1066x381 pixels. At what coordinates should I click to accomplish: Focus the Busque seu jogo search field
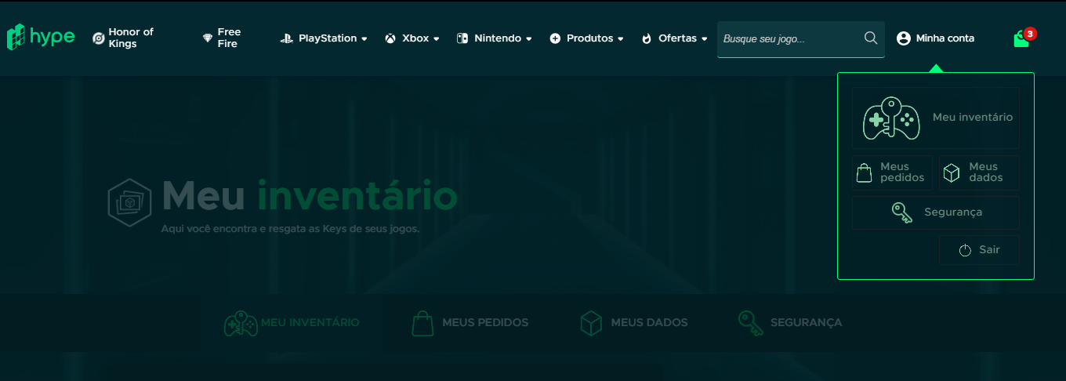800,38
